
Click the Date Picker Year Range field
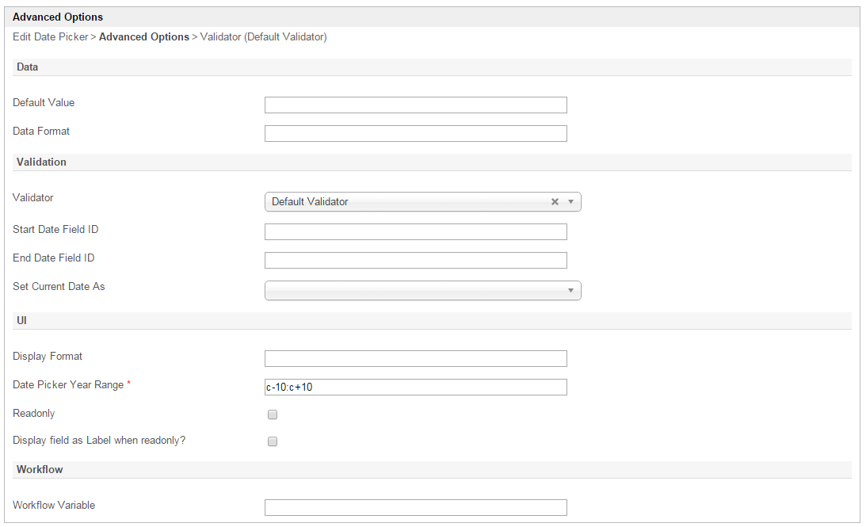coord(415,388)
